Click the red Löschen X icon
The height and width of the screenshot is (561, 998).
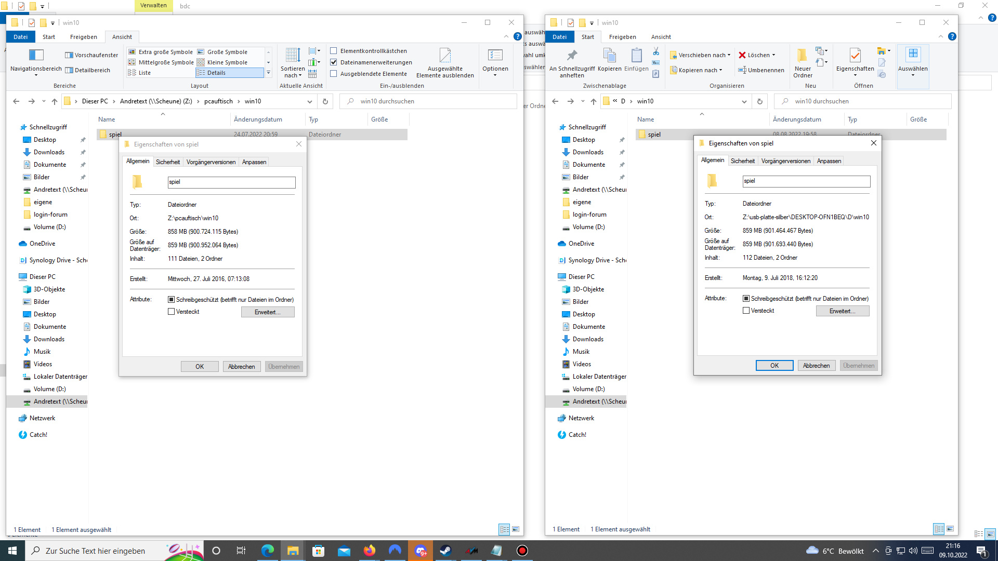(x=742, y=55)
